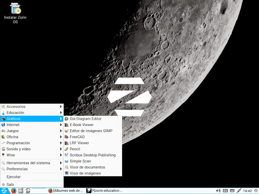The width and height of the screenshot is (259, 194).
Task: Launch Firefox from the taskbar
Action: [13, 191]
